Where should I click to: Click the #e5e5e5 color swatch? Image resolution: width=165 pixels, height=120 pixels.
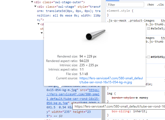click(x=149, y=28)
